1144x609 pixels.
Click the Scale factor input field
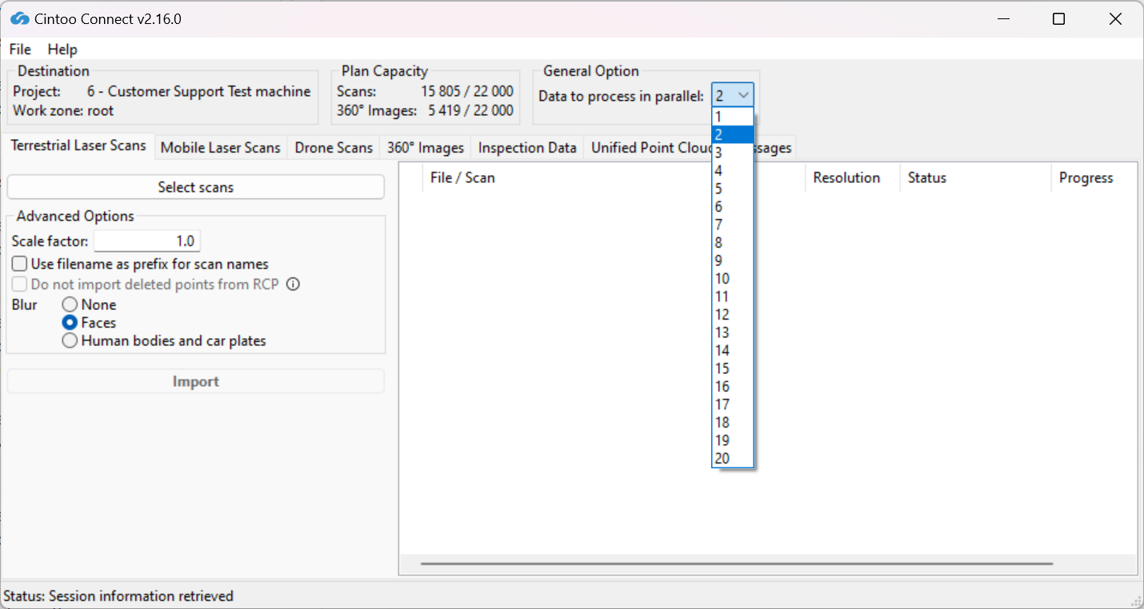tap(147, 241)
